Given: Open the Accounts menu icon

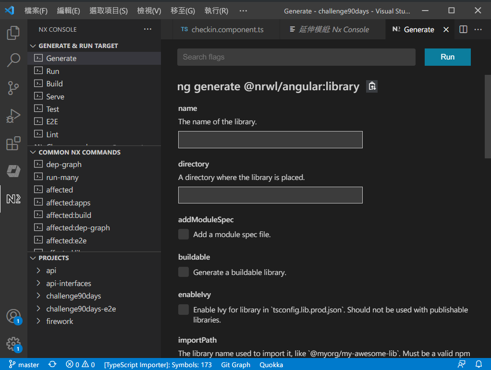Looking at the screenshot, I should (x=13, y=317).
